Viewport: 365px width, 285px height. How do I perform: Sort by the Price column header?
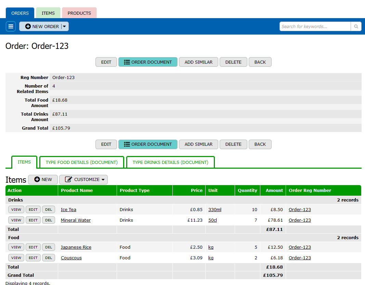(x=196, y=190)
